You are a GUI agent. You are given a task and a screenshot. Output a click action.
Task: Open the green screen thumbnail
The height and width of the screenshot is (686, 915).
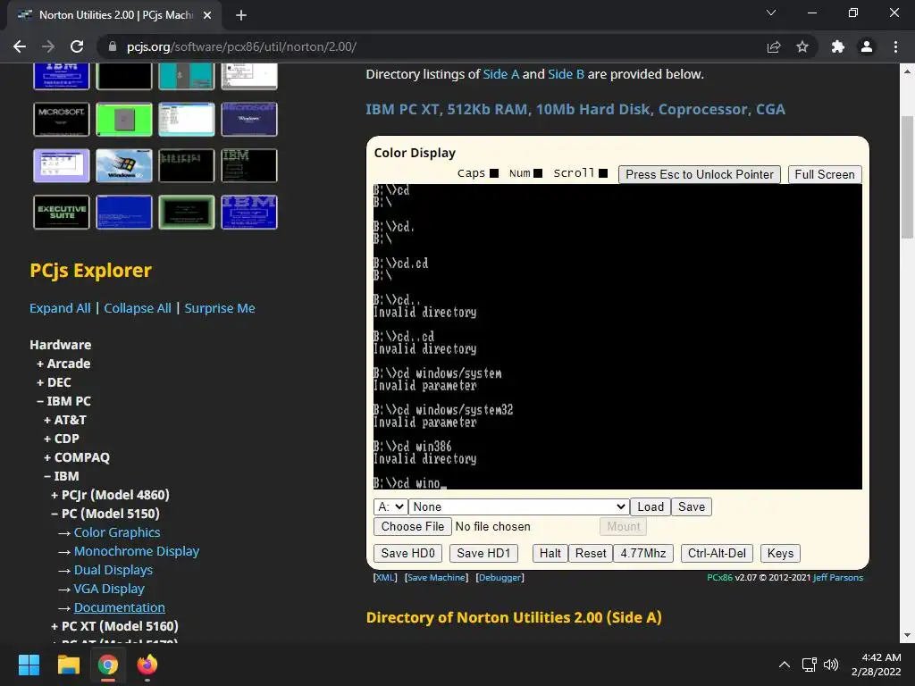pos(123,119)
